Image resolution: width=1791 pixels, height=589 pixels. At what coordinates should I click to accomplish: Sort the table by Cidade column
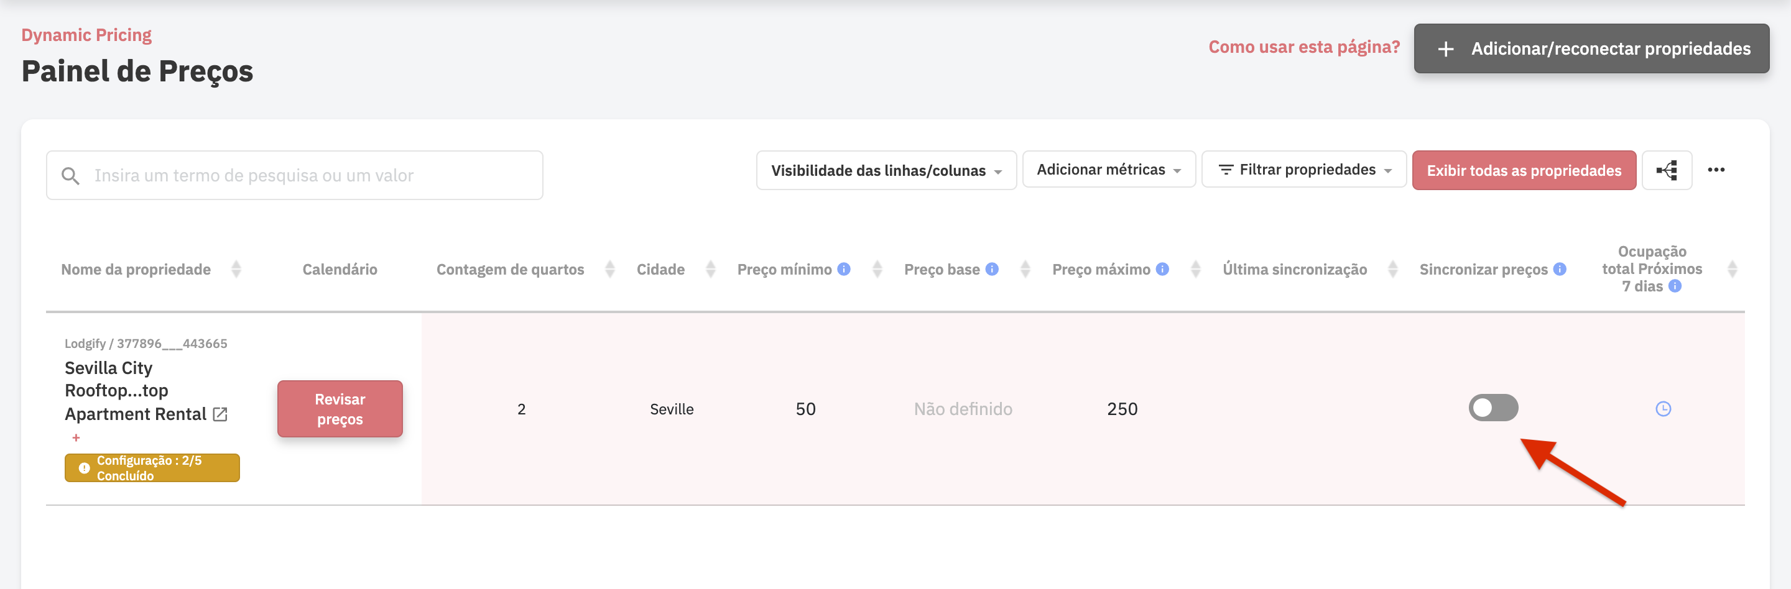click(711, 269)
